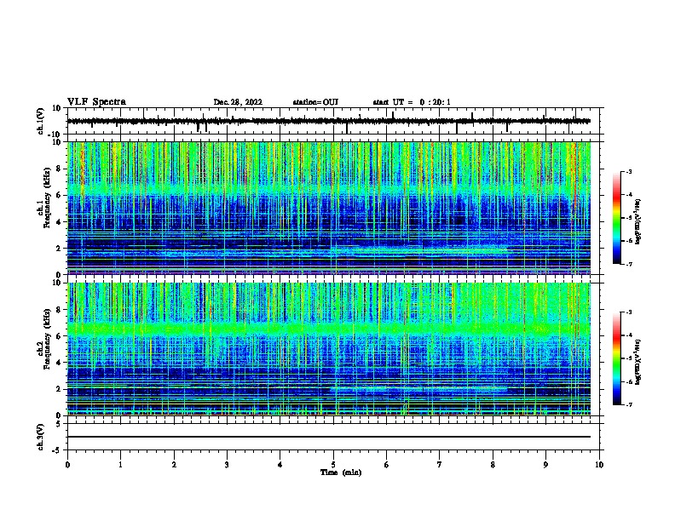Click time axis tick label "7"
Screen dimensions: 675x521
[x=440, y=464]
